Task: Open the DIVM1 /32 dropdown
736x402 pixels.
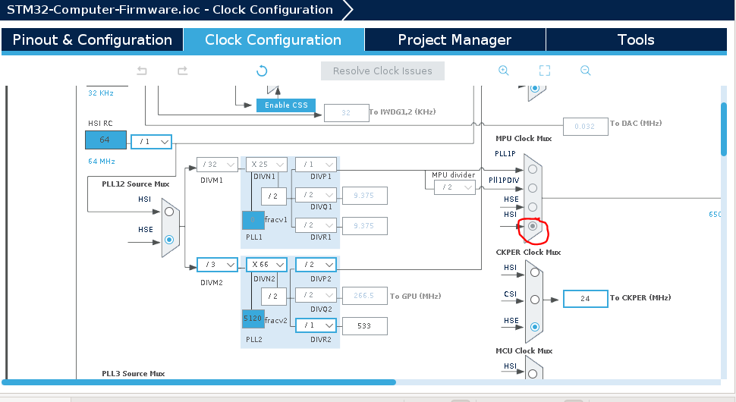Action: [217, 165]
